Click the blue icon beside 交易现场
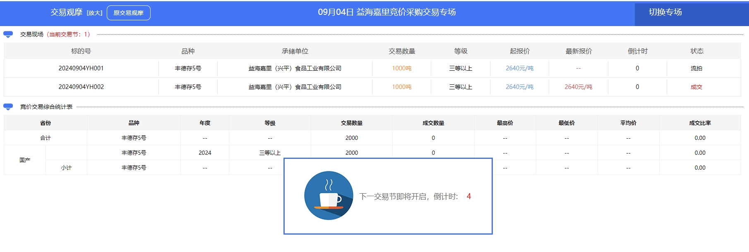 [x=8, y=34]
